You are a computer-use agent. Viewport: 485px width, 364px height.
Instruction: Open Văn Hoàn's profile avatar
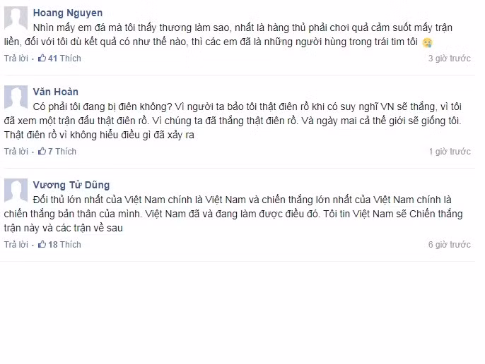[16, 97]
